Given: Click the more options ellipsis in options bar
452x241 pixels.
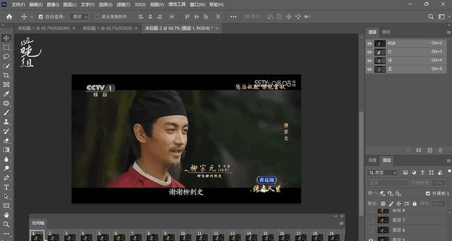Looking at the screenshot, I should tap(233, 17).
